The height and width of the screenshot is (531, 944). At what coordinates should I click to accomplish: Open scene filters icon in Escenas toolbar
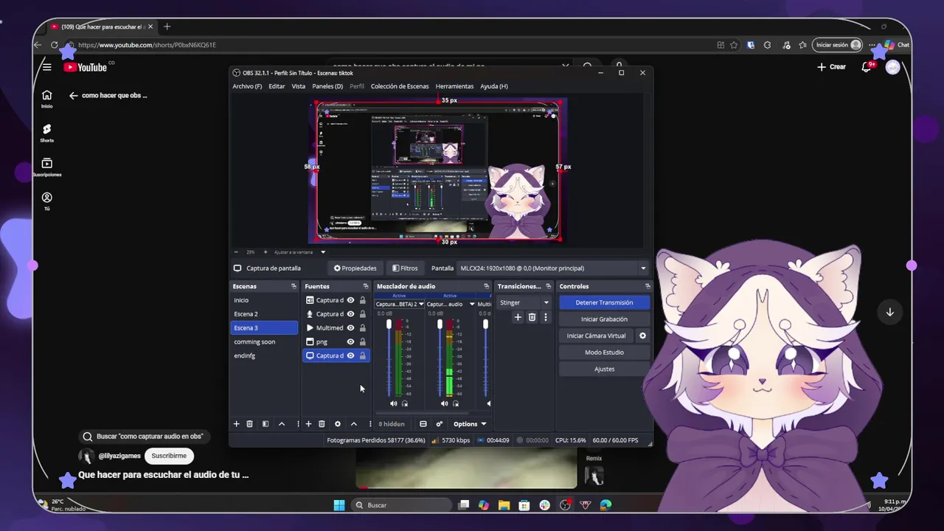[265, 424]
